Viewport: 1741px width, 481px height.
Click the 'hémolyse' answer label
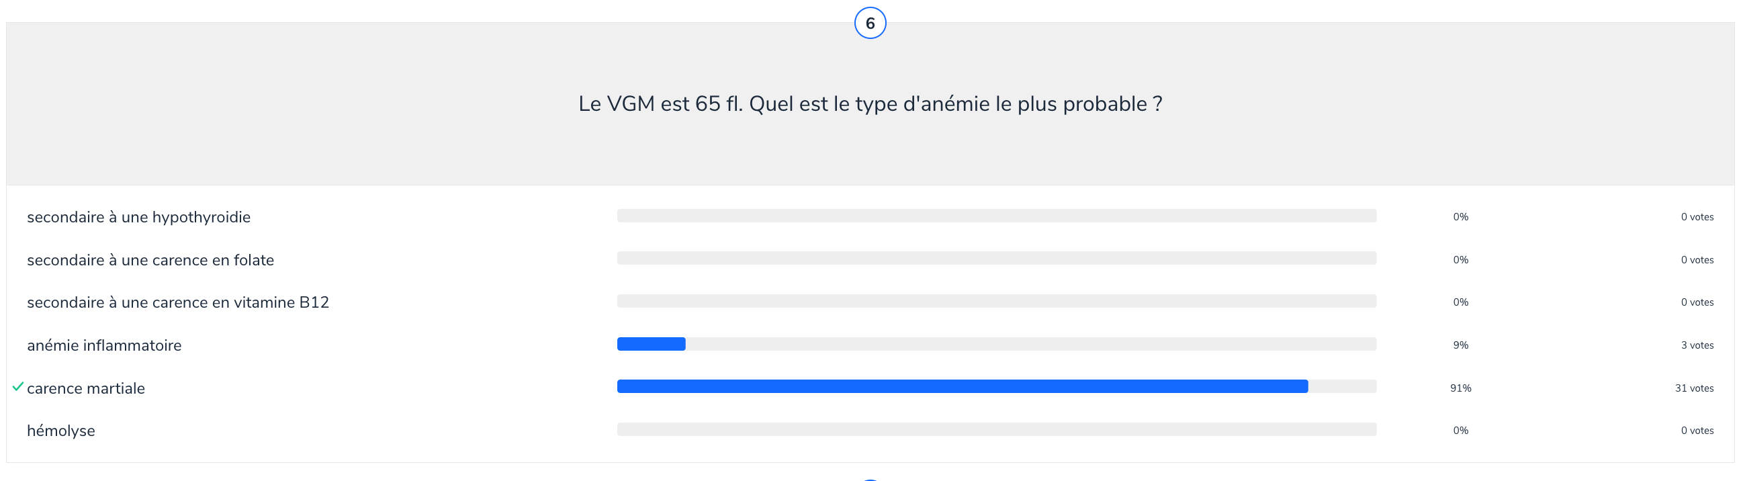coord(61,431)
